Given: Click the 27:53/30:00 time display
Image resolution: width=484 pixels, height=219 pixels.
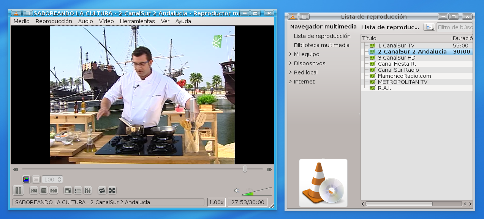Looking at the screenshot, I should [x=248, y=202].
